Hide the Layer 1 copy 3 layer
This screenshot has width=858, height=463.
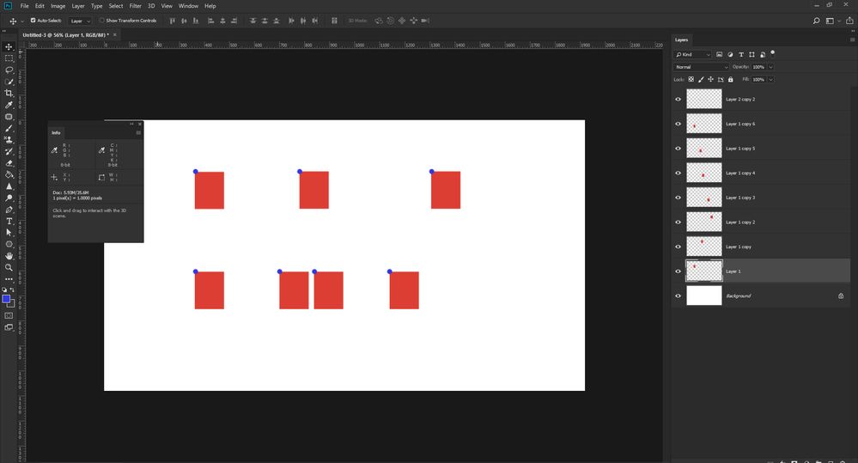coord(678,198)
